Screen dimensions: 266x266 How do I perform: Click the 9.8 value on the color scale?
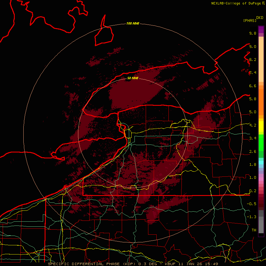253,33
